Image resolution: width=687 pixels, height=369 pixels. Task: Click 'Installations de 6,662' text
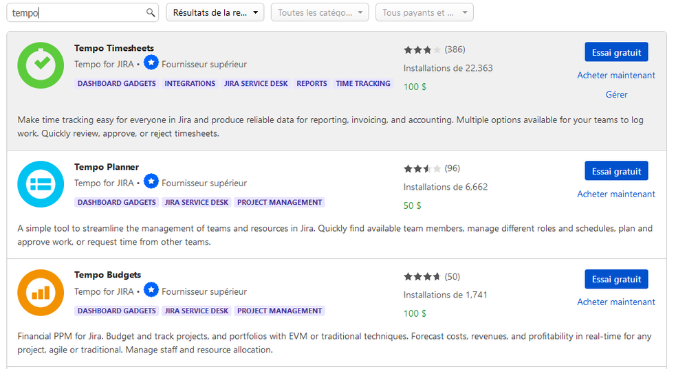click(x=445, y=187)
